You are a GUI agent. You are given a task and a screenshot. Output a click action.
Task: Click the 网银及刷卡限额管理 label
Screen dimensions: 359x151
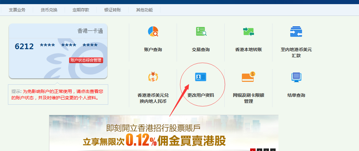(249, 98)
